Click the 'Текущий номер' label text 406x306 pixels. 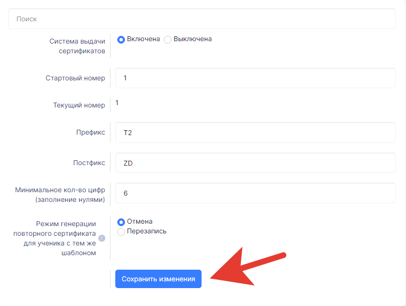point(79,105)
